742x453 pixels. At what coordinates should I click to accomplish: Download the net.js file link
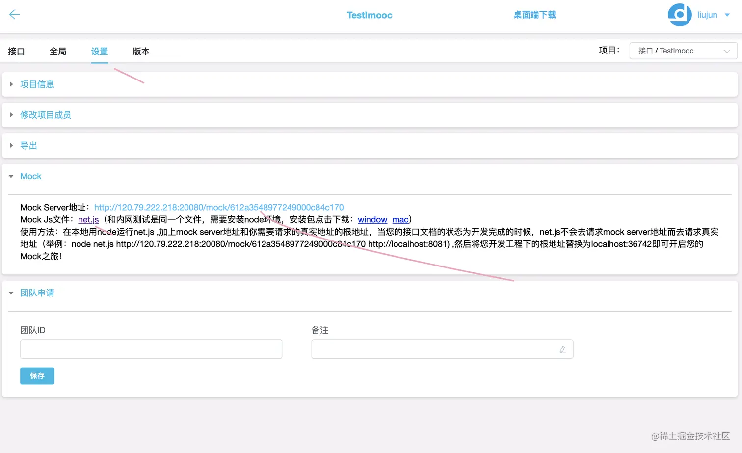coord(88,219)
